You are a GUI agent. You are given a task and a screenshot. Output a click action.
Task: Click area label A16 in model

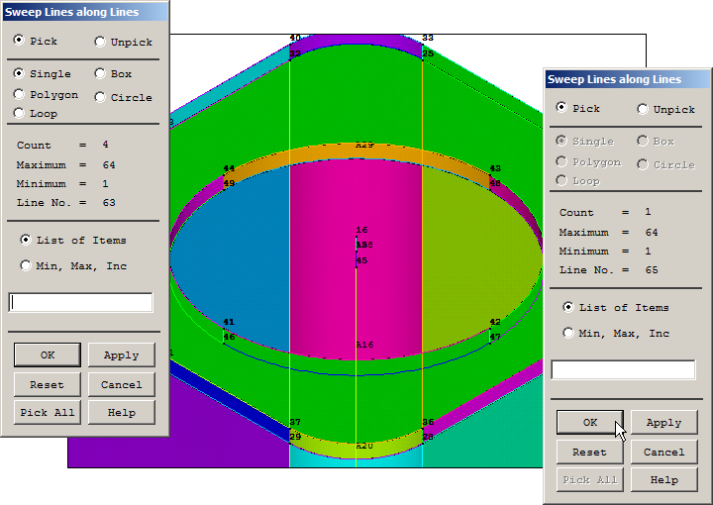click(x=364, y=345)
